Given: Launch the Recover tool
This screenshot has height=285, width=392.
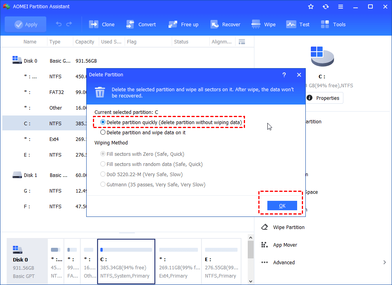Looking at the screenshot, I should (225, 24).
